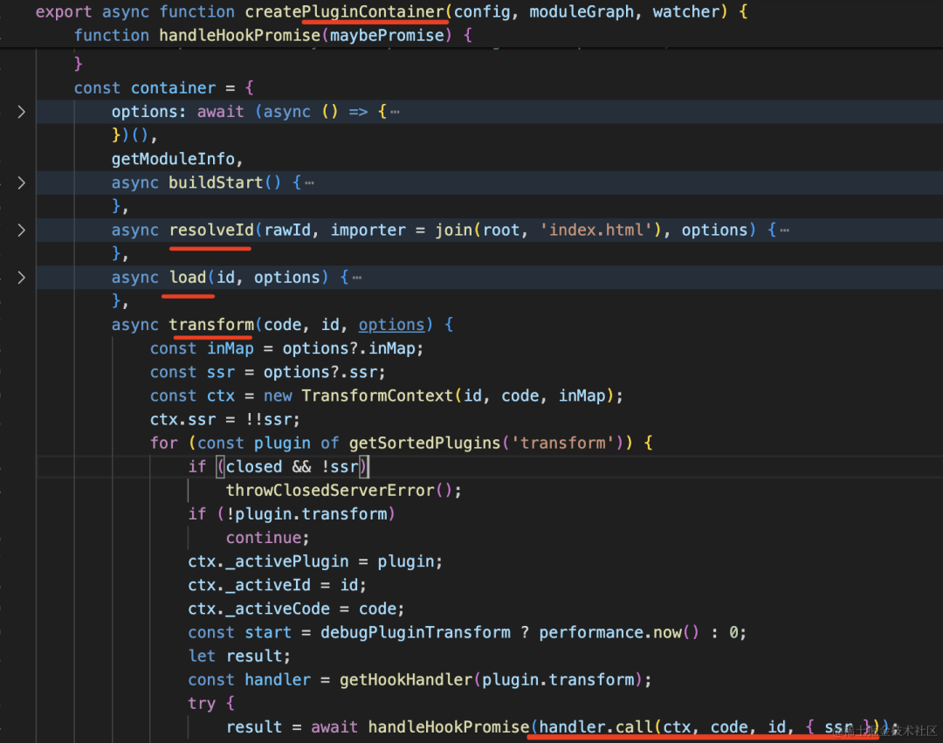Click the getHookHandler function call
The height and width of the screenshot is (743, 943).
(x=406, y=680)
